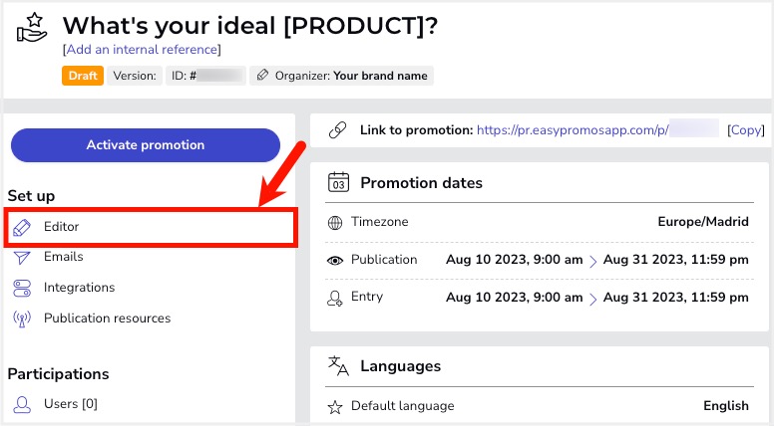Click Add an internal reference link
This screenshot has width=774, height=426.
[x=143, y=49]
